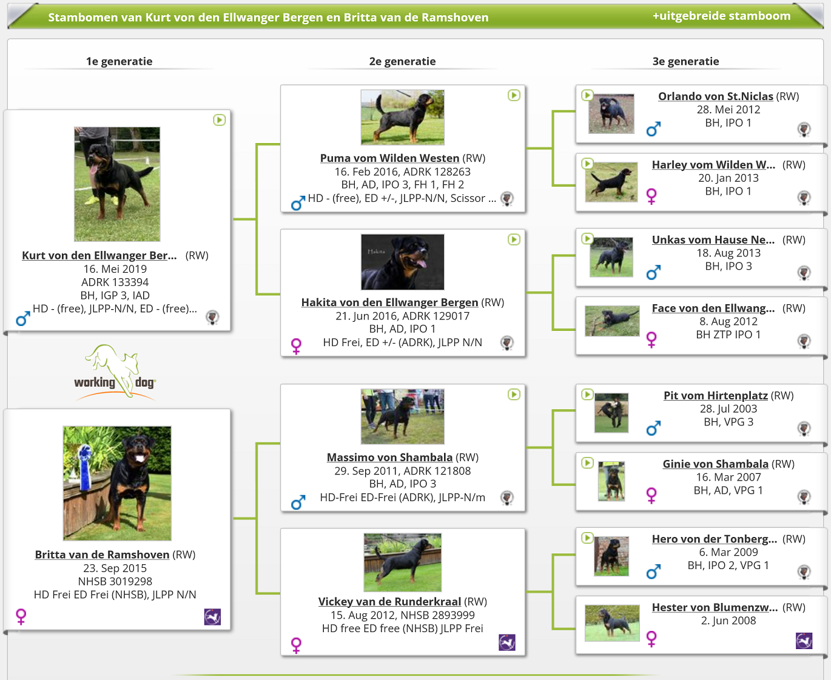
Task: Click the dog-head badge icon on Hero's card
Action: (804, 572)
